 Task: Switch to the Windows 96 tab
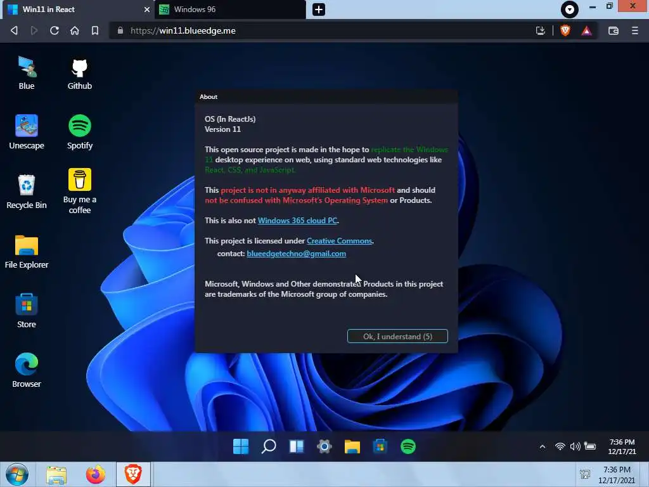coord(230,10)
